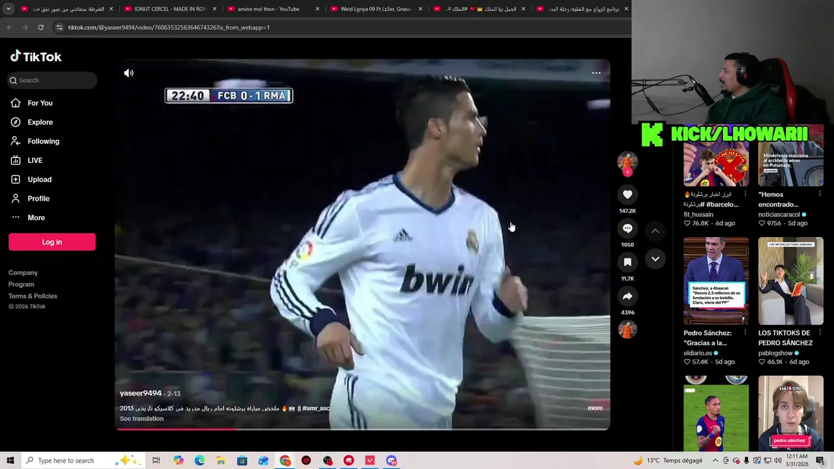Image resolution: width=834 pixels, height=469 pixels.
Task: Open the video options three-dot menu
Action: click(x=596, y=73)
